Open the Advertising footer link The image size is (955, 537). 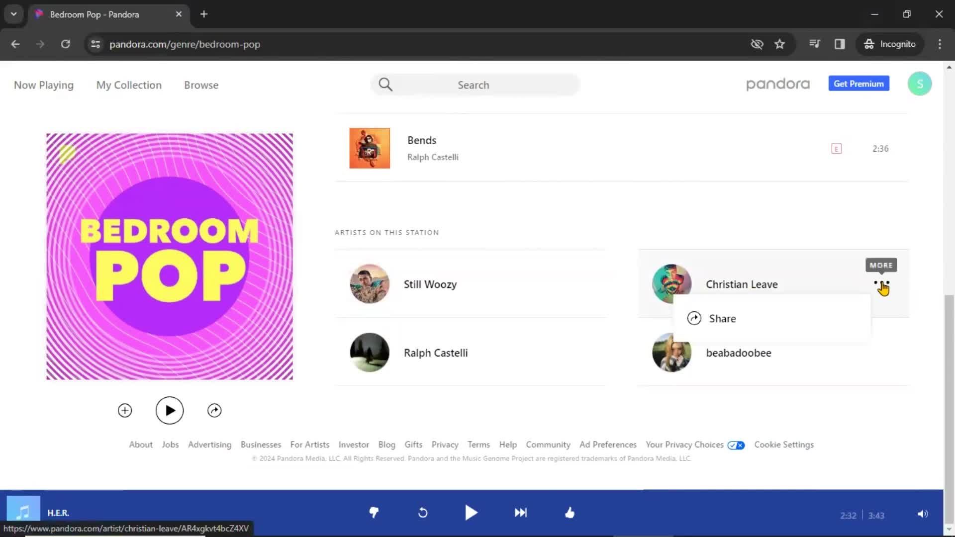point(209,445)
